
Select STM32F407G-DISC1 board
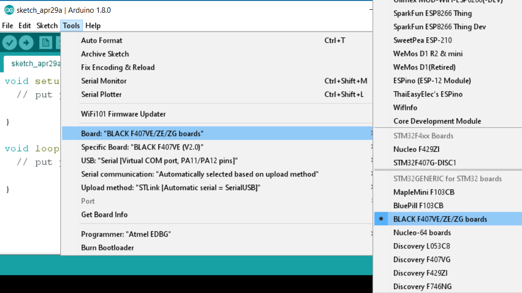tap(448, 163)
